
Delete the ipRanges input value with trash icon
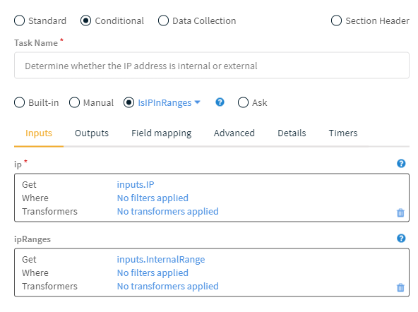[400, 287]
